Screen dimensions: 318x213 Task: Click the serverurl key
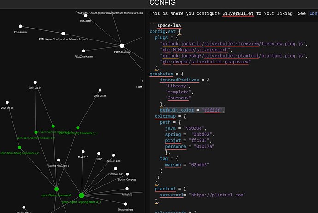tap(171, 195)
